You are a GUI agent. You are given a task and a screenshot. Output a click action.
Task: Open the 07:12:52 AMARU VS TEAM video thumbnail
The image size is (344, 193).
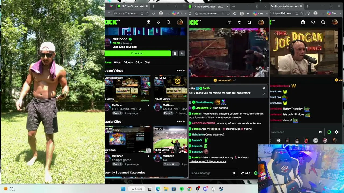[x=171, y=88]
